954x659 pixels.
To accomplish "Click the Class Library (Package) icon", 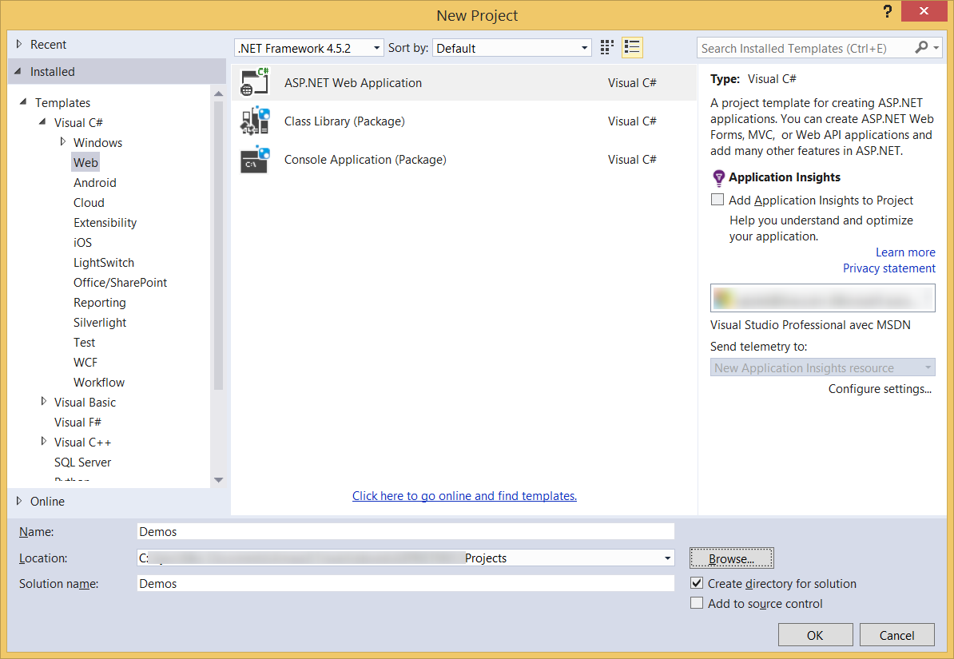I will tap(255, 121).
